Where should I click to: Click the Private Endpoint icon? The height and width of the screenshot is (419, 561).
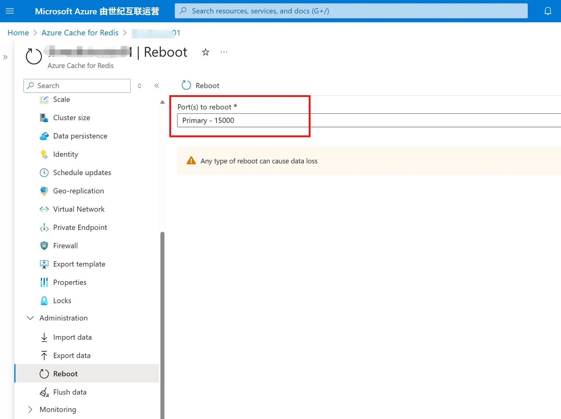(x=44, y=228)
